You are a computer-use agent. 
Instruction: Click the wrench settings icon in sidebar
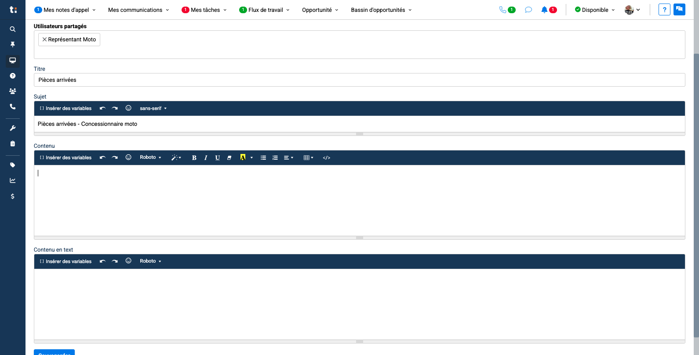pyautogui.click(x=13, y=128)
